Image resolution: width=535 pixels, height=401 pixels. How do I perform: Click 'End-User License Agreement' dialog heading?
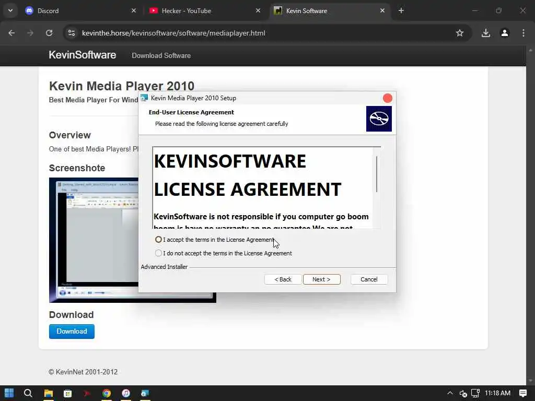click(x=191, y=112)
